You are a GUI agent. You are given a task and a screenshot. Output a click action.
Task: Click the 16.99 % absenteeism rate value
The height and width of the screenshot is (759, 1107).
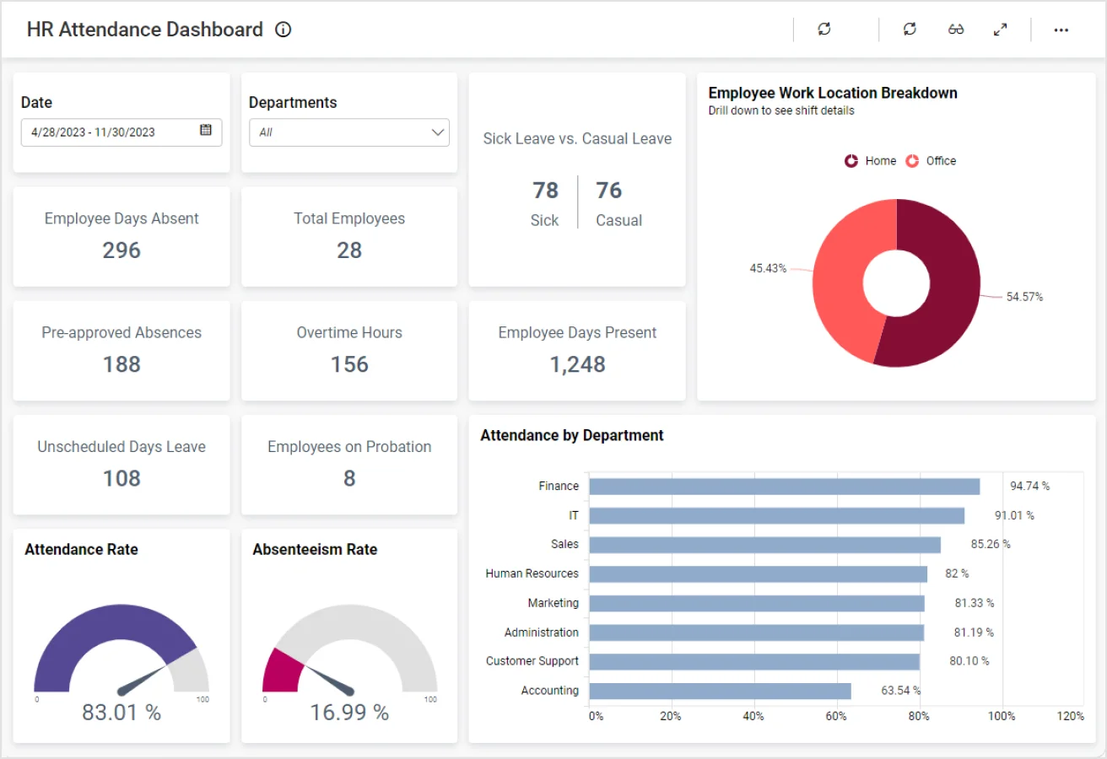coord(349,713)
